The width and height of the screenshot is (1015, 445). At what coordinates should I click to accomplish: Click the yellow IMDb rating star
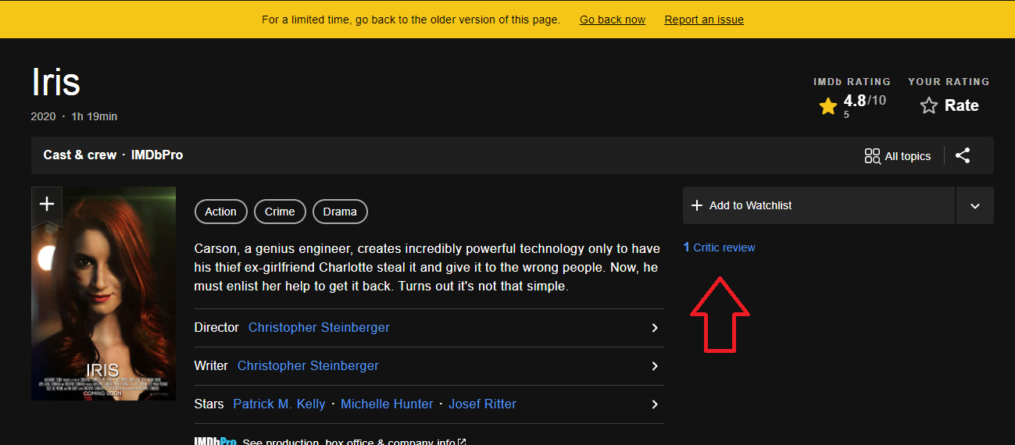(828, 106)
